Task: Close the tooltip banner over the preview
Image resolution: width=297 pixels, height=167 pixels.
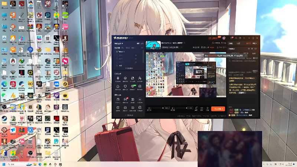Action: [246, 55]
